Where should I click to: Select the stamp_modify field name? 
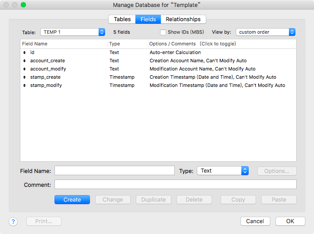pyautogui.click(x=46, y=85)
